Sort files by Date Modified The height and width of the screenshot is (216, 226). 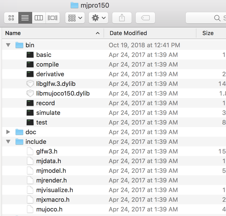pyautogui.click(x=128, y=33)
